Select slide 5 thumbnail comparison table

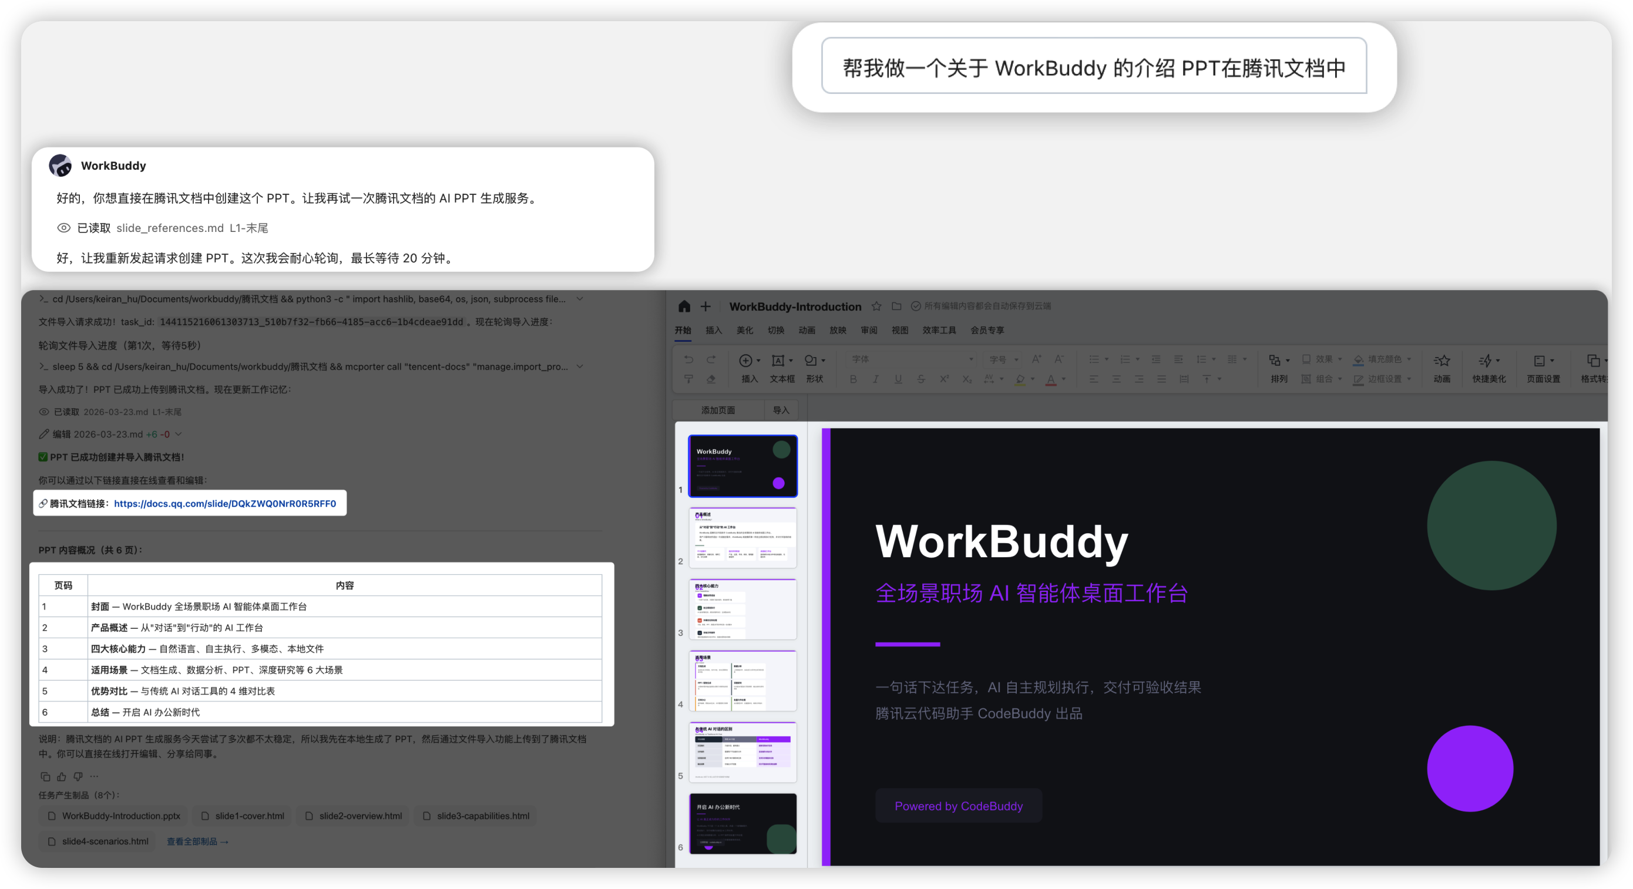coord(742,752)
